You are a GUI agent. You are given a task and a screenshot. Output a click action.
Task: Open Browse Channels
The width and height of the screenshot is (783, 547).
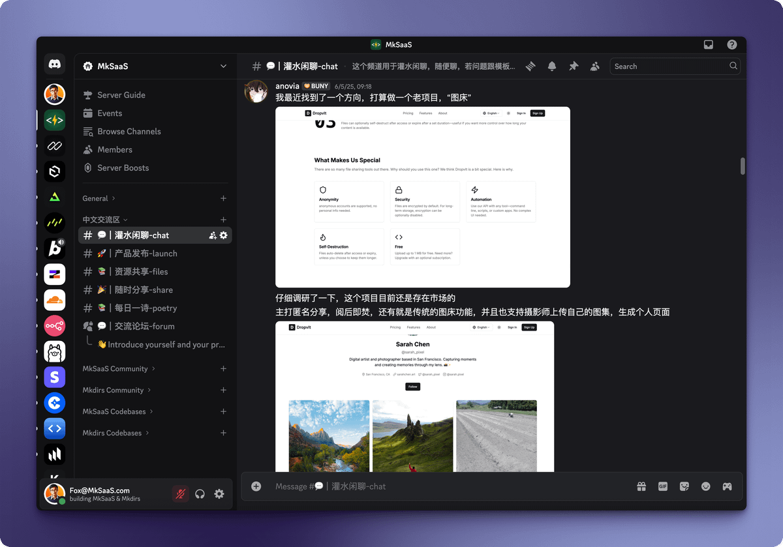(155, 131)
